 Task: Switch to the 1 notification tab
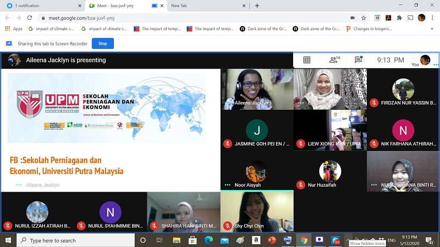click(x=38, y=5)
